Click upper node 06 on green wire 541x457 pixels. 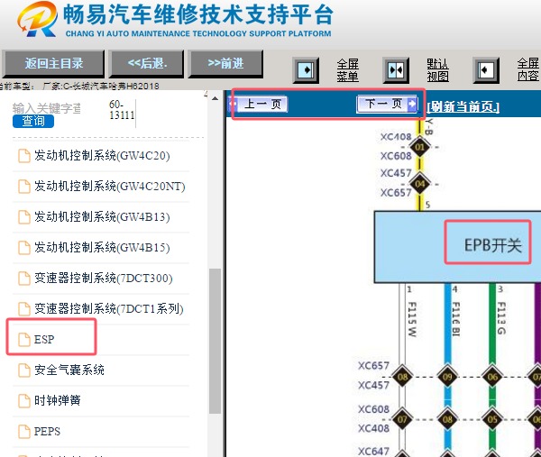[492, 377]
